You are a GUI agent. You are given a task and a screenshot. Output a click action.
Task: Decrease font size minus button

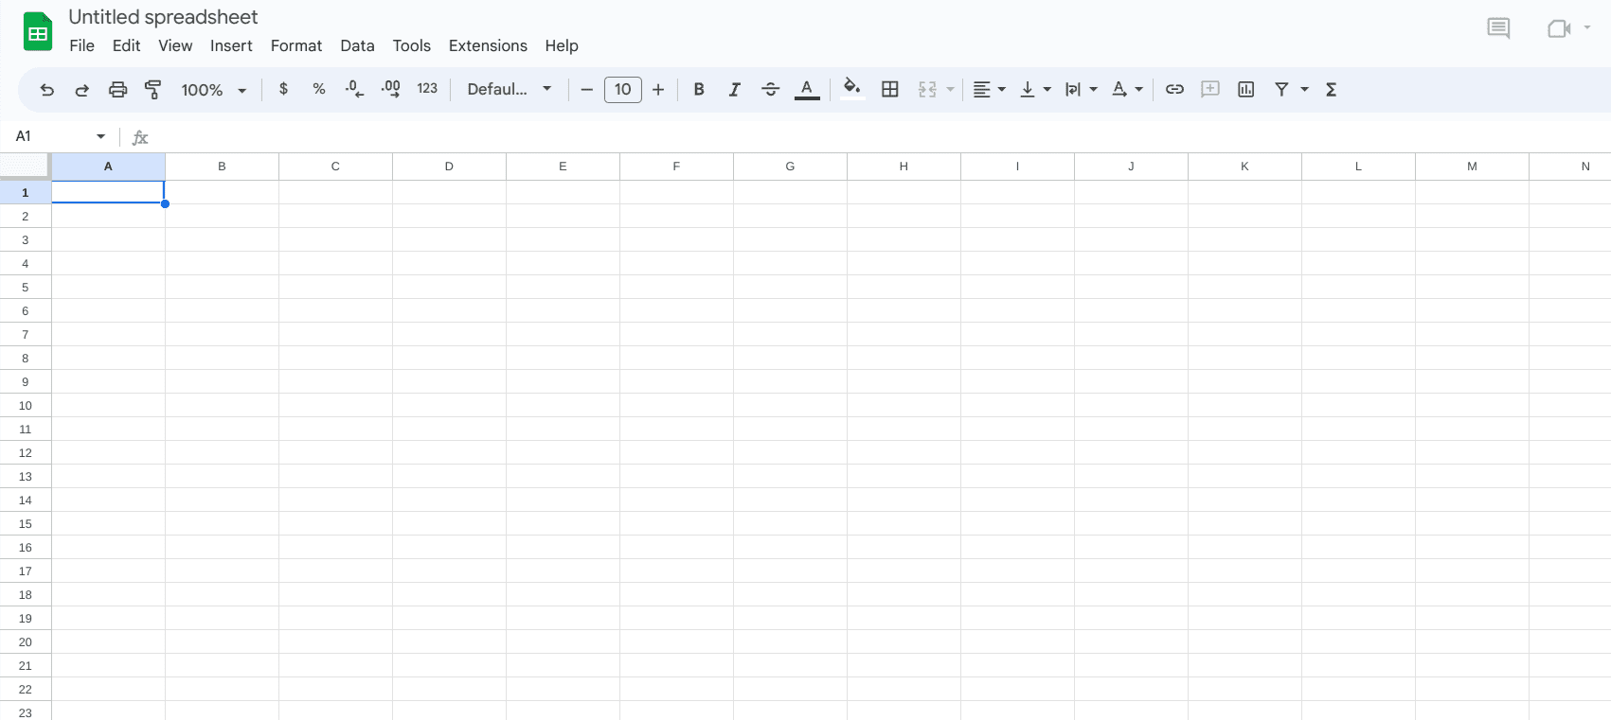tap(586, 90)
